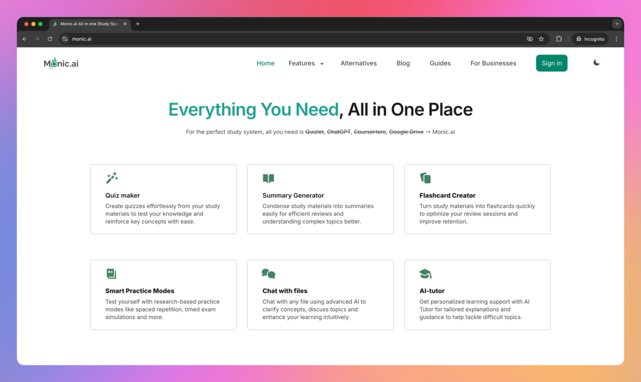
Task: Click the strikethrough Quizlet text
Action: 314,132
